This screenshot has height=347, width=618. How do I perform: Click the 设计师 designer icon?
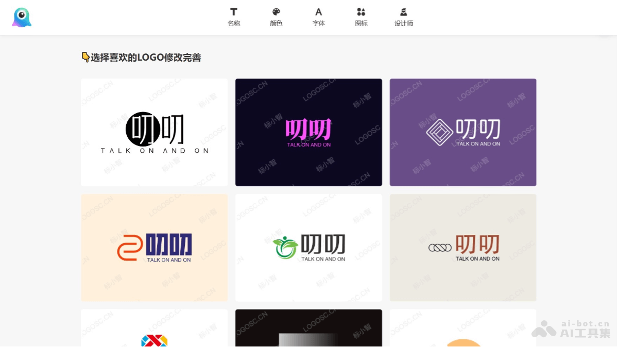[404, 12]
